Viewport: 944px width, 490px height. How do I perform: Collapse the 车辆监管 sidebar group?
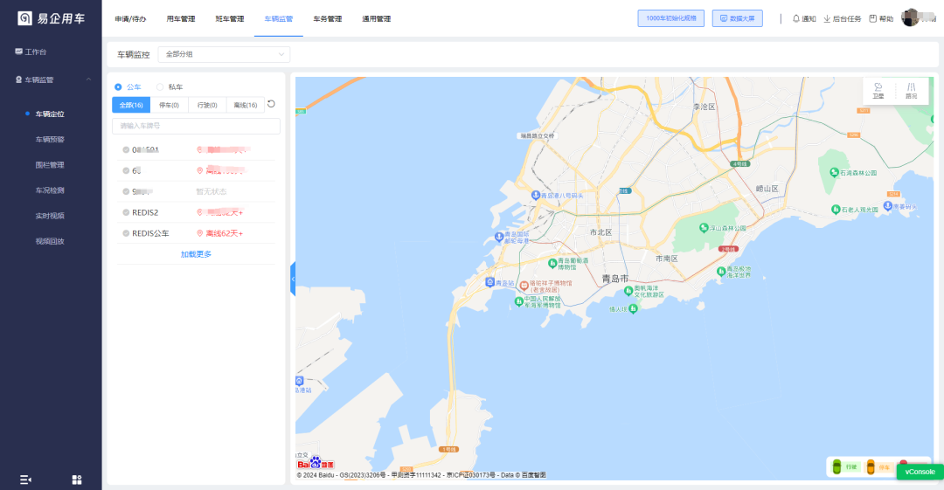[x=88, y=79]
